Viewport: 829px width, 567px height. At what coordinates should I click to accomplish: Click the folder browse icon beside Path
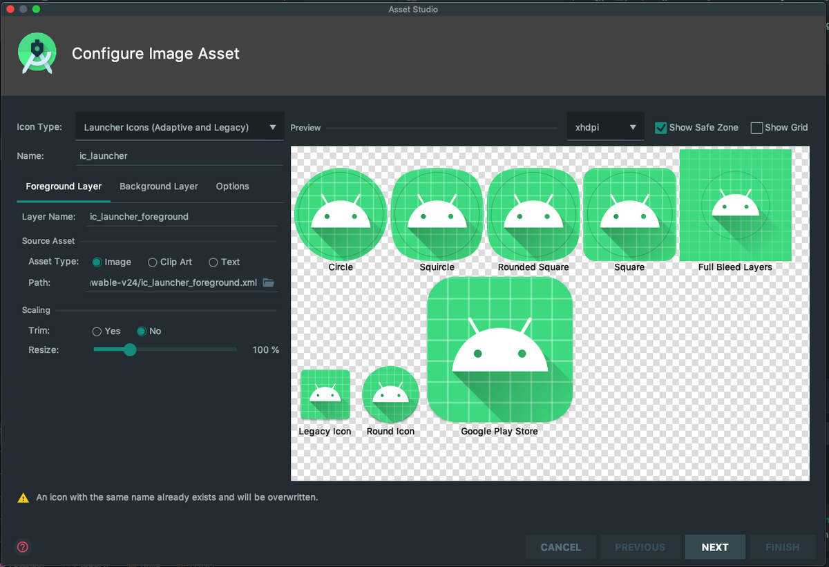[269, 282]
